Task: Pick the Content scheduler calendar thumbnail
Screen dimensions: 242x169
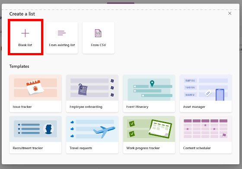Action: 206,129
